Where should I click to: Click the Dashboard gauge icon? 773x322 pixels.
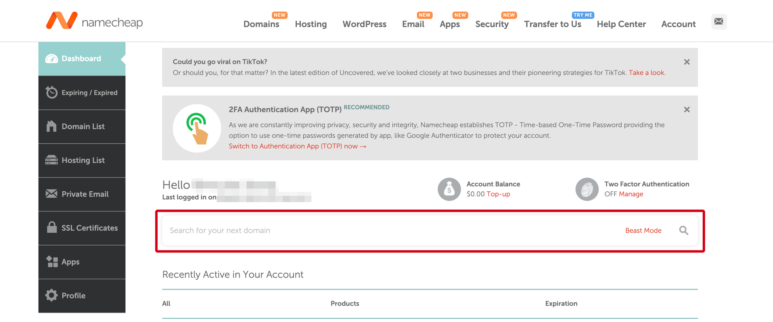[52, 59]
